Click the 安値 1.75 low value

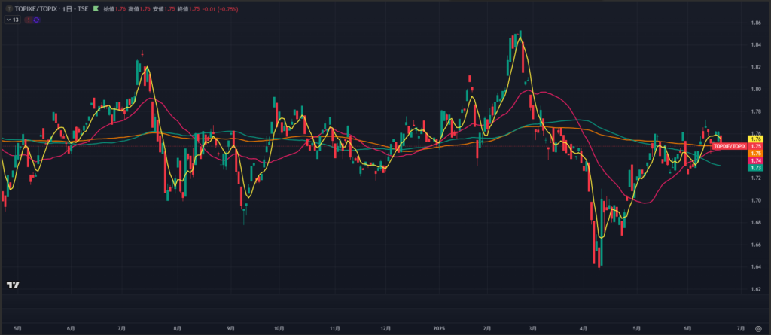click(163, 9)
